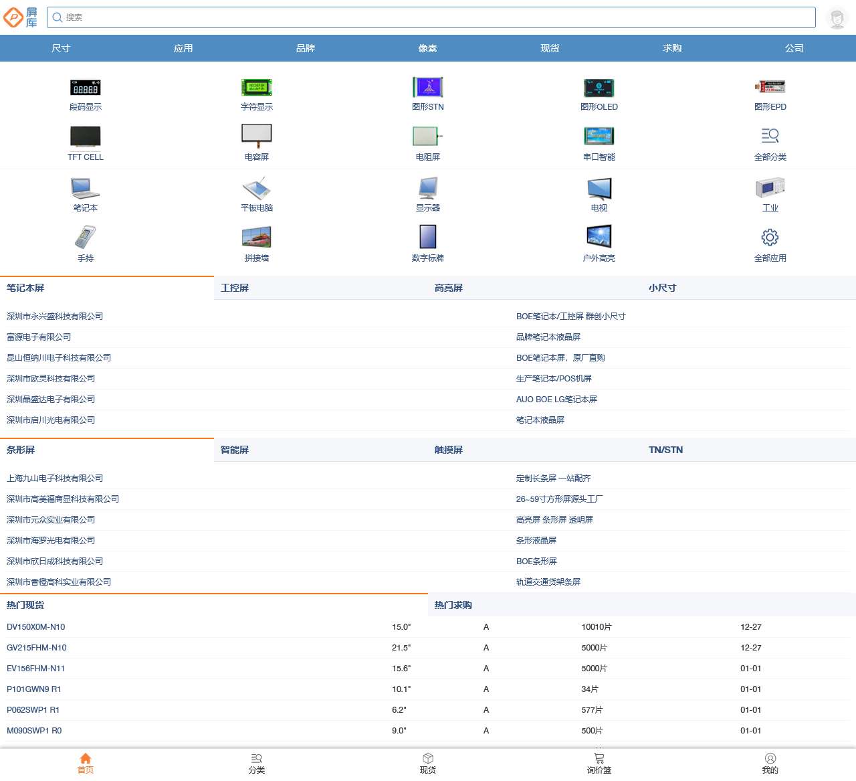Open 深圳市永兴盛科技有限公司 company link

(x=55, y=317)
